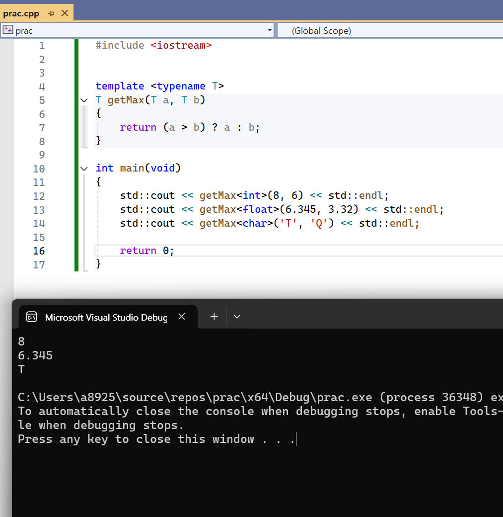Collapse the getMax function block
Image resolution: width=503 pixels, height=517 pixels.
(84, 100)
